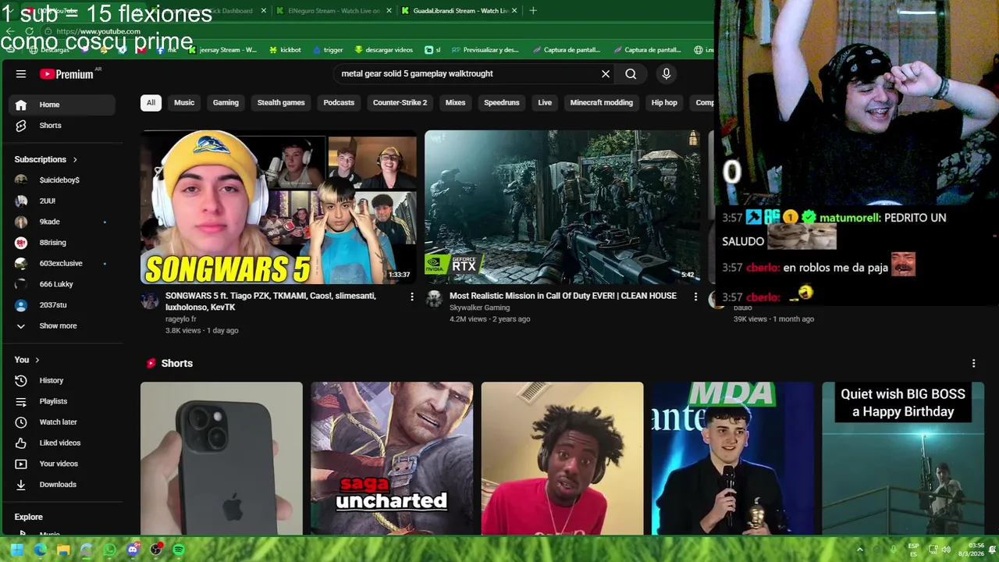Open Playlists in the sidebar
Screen dimensions: 999x562
tap(60, 401)
